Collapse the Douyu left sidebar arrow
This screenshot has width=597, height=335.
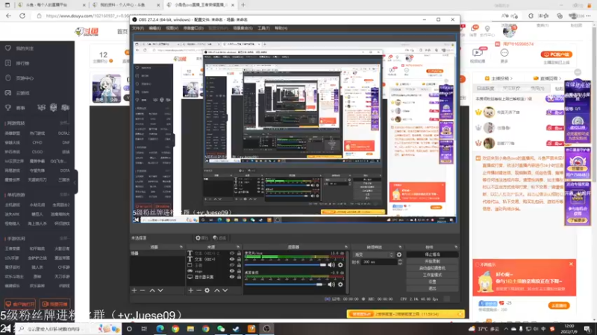click(x=75, y=182)
